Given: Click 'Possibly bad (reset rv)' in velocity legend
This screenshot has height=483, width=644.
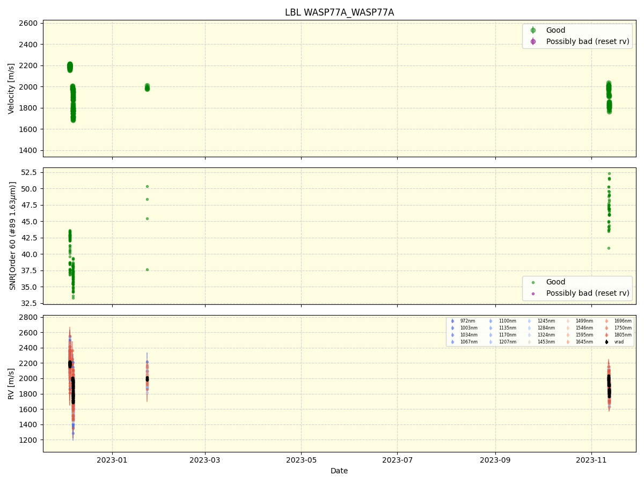Looking at the screenshot, I should (x=588, y=41).
